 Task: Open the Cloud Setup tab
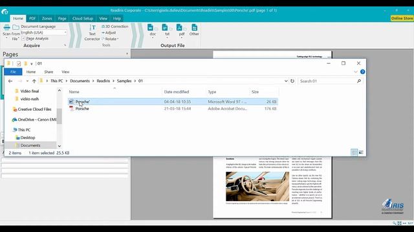click(x=83, y=19)
